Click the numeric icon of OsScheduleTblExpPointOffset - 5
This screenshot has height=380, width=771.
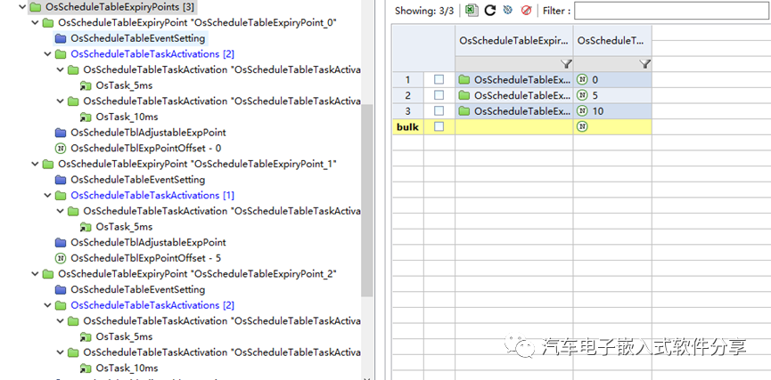pyautogui.click(x=61, y=257)
